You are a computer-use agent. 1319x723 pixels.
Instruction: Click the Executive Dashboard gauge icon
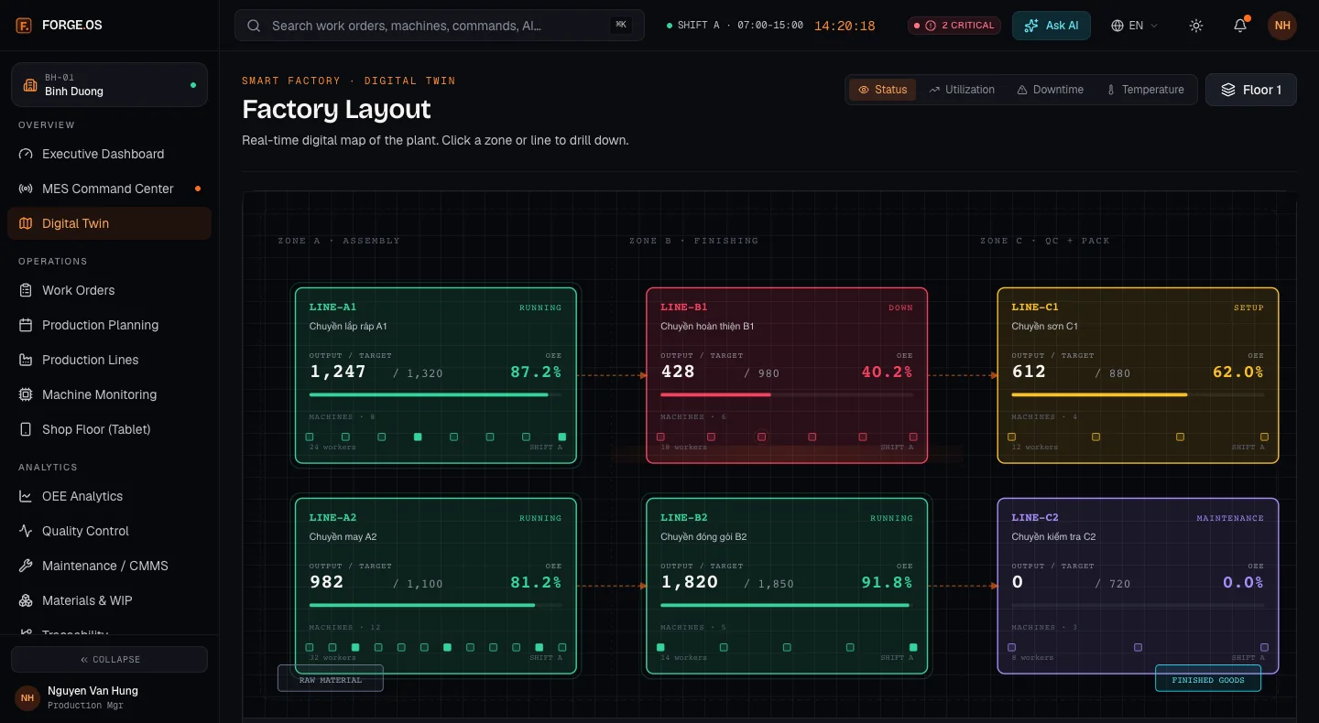click(x=26, y=154)
